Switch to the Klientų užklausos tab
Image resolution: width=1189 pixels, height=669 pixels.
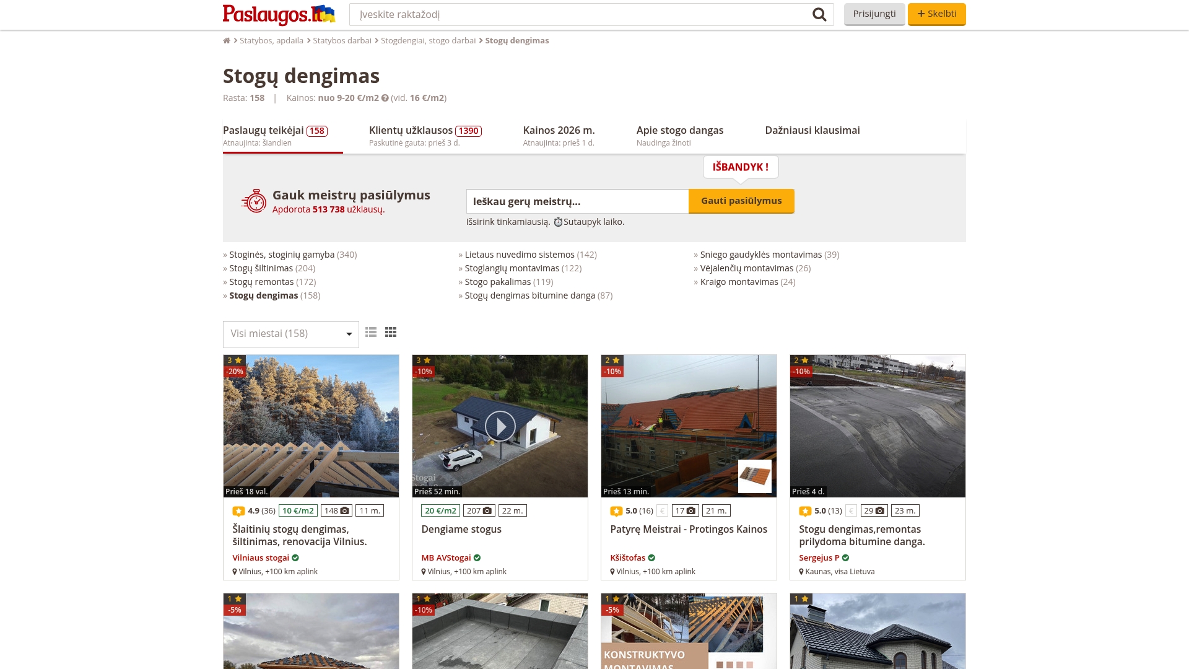[411, 130]
